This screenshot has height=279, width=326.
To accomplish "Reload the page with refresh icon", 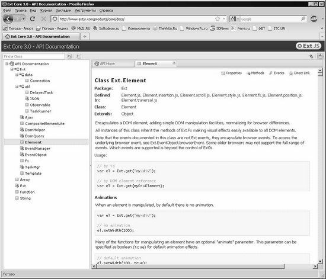I will click(x=33, y=19).
